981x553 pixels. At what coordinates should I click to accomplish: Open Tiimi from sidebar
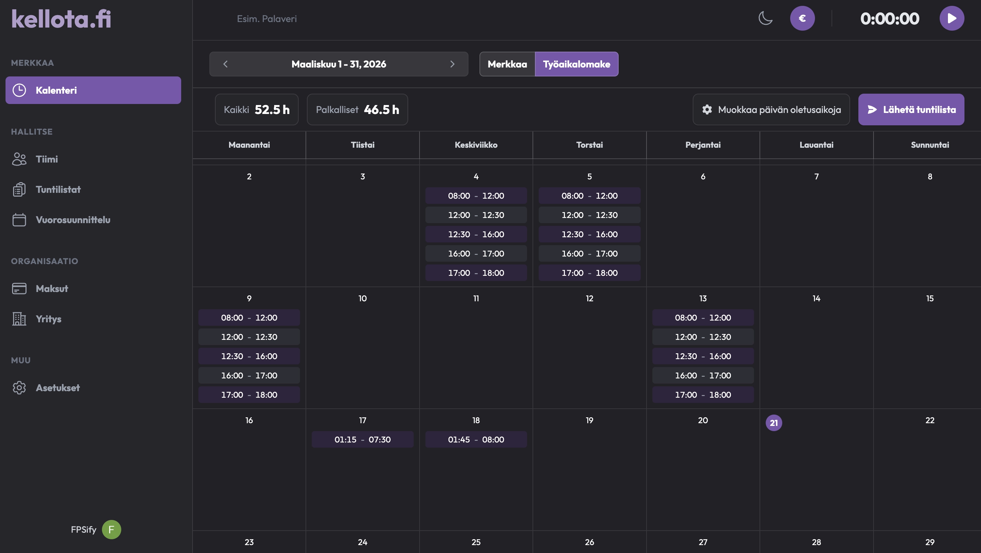(47, 159)
